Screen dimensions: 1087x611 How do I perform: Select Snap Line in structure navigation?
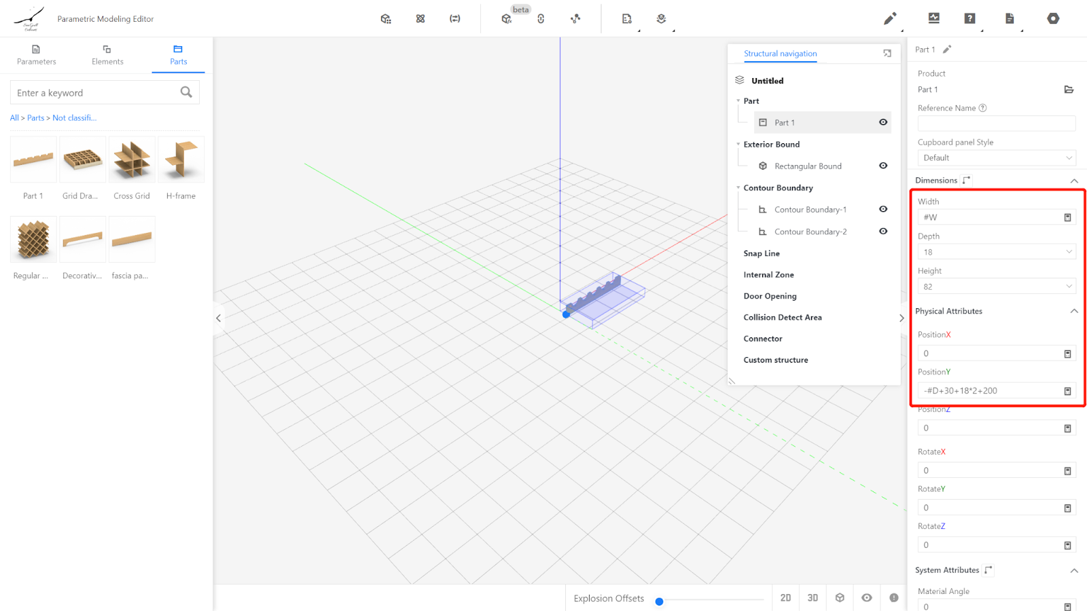pyautogui.click(x=762, y=253)
